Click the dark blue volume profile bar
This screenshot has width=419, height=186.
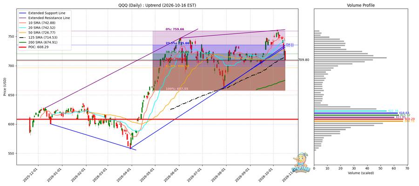coord(356,113)
